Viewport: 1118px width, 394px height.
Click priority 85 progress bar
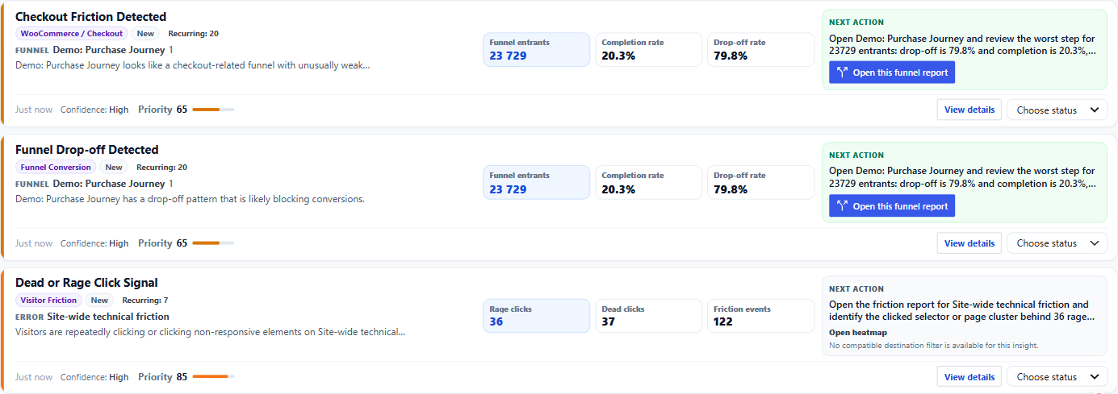(x=213, y=377)
